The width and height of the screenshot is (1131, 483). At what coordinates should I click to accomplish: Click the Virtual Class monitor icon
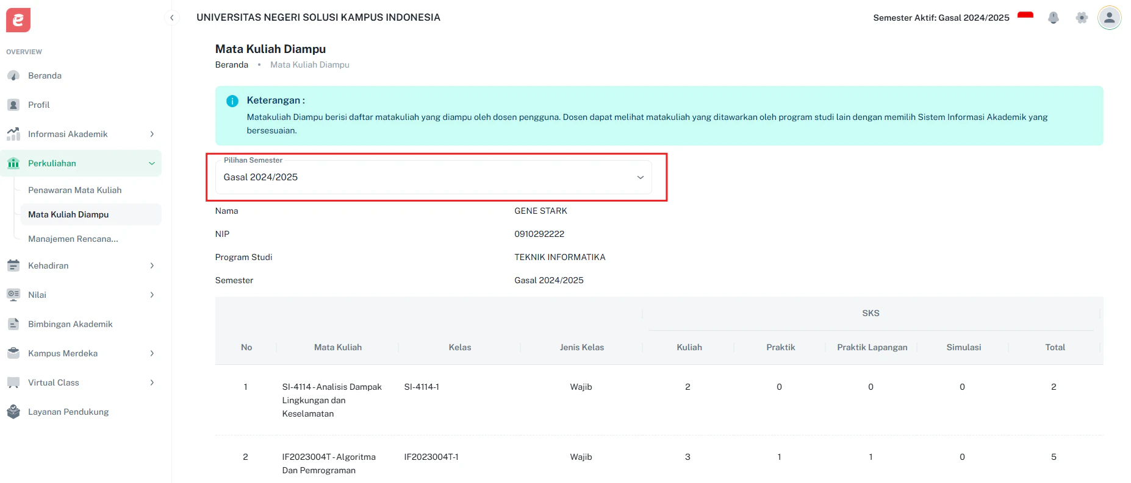[13, 383]
